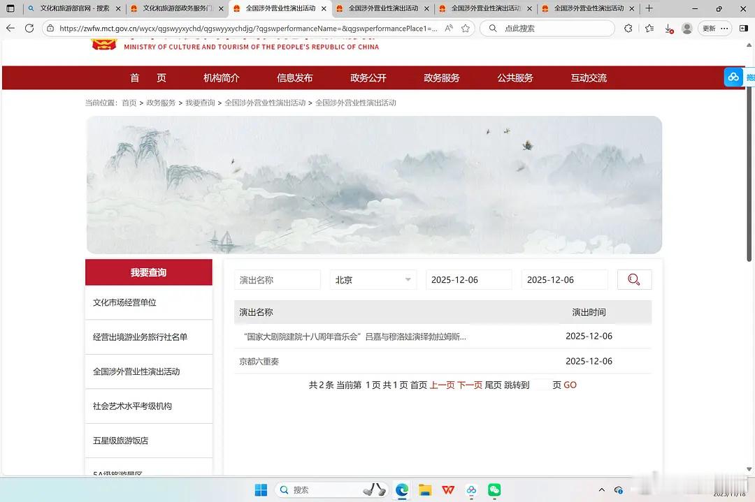Click 尾页 in pagination row

click(x=493, y=385)
